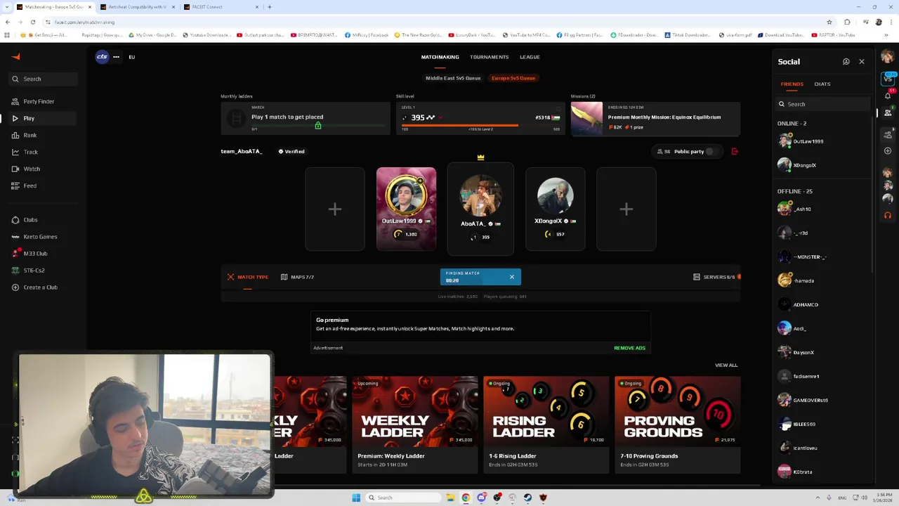Click the friends Search field

(x=822, y=104)
